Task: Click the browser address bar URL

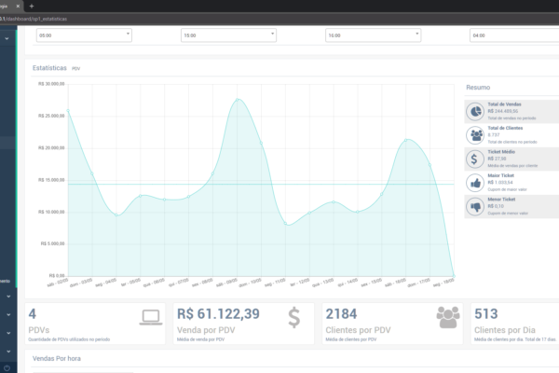Action: point(34,19)
